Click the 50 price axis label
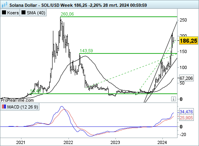Image resolution: width=199 pixels, height=146 pixels. click(182, 83)
